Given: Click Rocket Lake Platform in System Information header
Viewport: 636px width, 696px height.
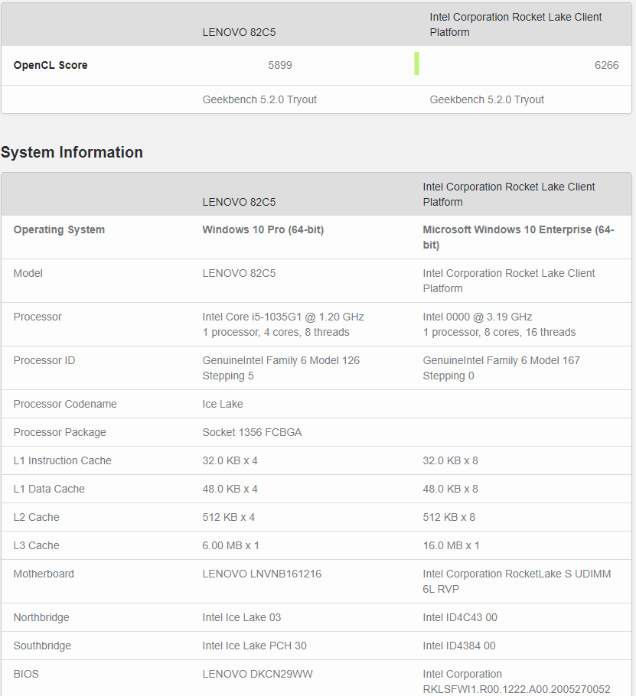Looking at the screenshot, I should pos(508,194).
